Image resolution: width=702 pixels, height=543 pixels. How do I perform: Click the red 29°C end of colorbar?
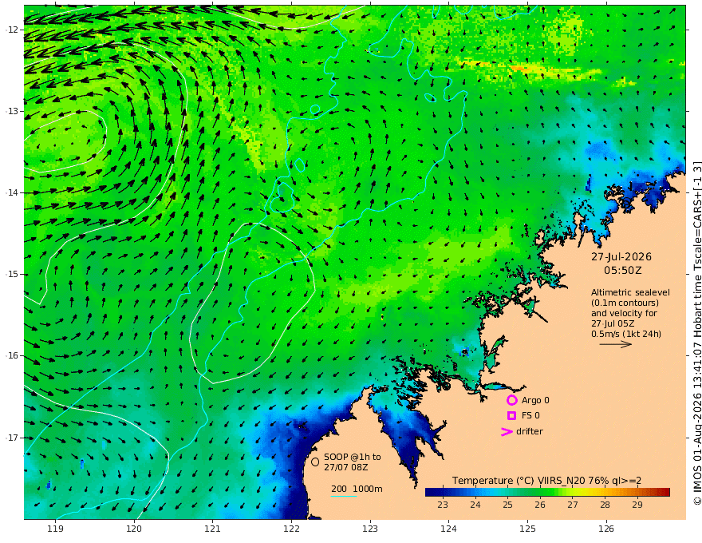(x=665, y=492)
